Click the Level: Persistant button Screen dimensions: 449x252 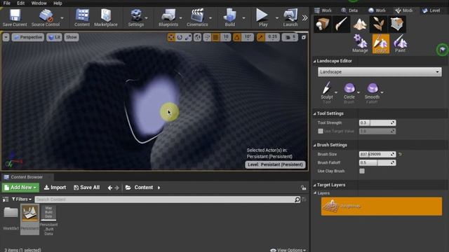(275, 164)
